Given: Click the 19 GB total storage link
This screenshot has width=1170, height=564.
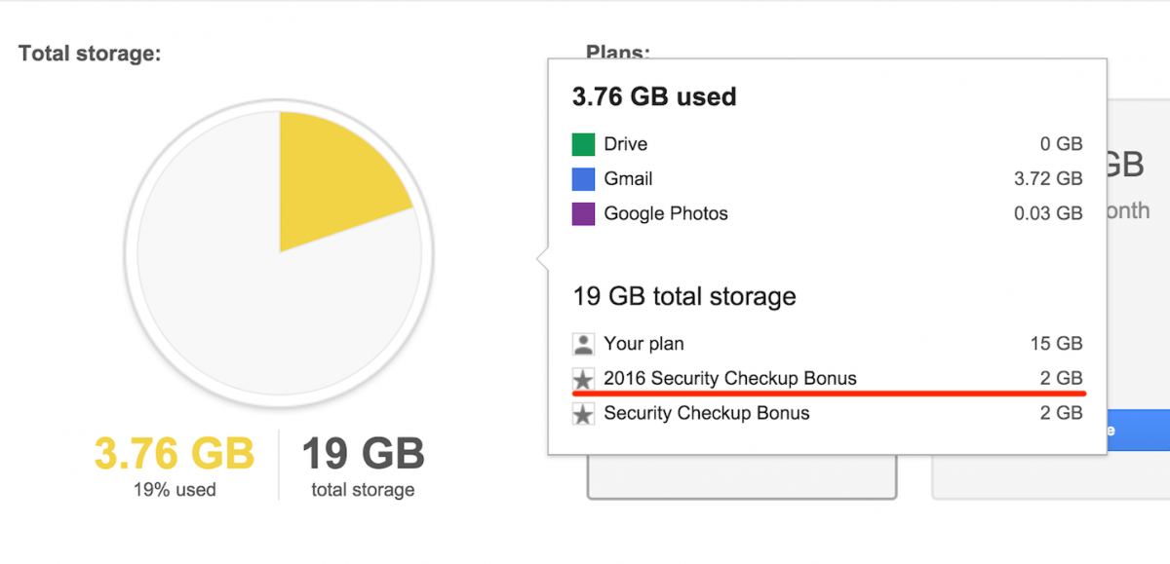Looking at the screenshot, I should (682, 297).
